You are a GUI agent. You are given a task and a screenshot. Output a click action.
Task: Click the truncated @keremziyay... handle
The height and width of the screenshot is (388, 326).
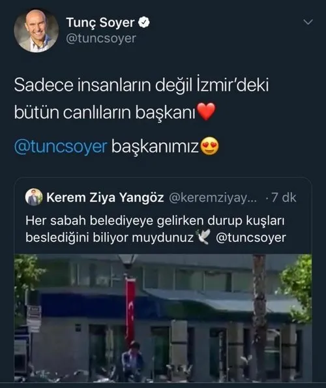click(x=213, y=198)
